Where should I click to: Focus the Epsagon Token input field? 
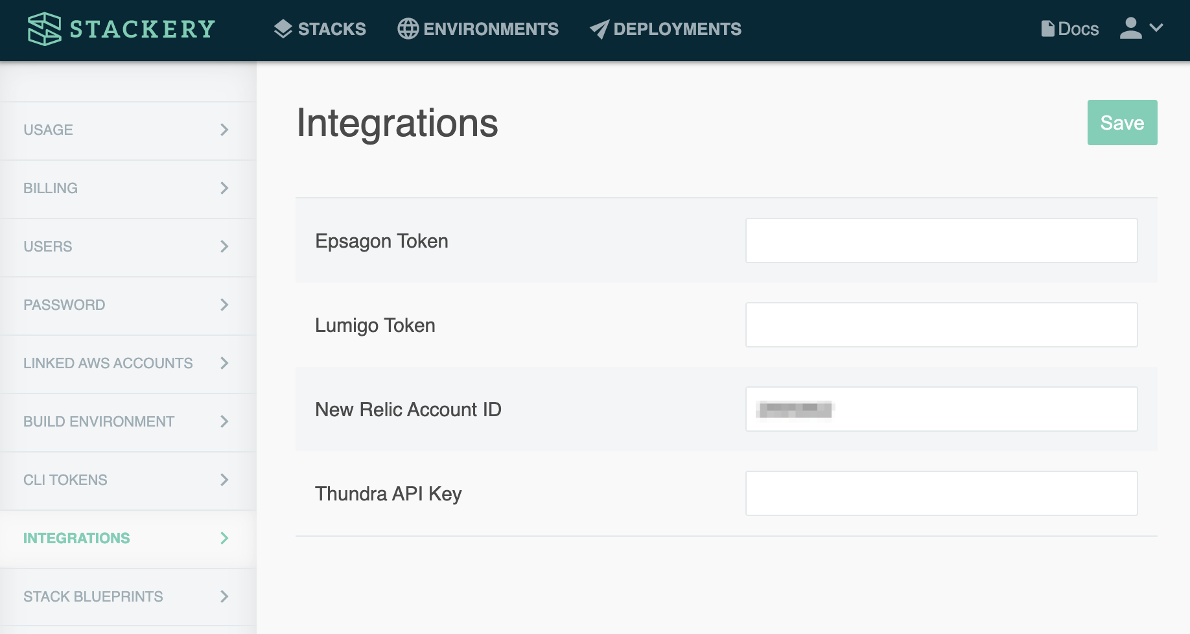(x=941, y=241)
